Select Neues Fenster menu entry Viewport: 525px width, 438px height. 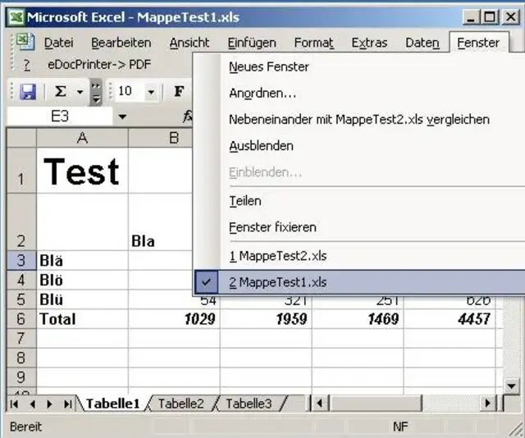click(x=359, y=67)
